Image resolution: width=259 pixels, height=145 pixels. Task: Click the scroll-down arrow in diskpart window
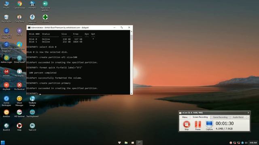tap(132, 93)
